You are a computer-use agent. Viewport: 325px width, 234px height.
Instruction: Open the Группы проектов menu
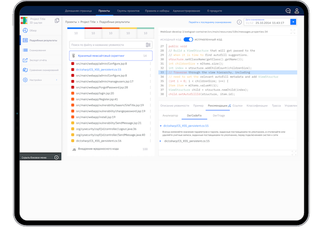coord(128,11)
